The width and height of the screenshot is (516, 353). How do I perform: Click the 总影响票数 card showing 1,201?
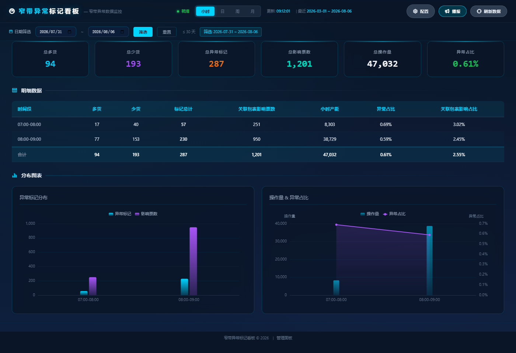click(x=299, y=59)
